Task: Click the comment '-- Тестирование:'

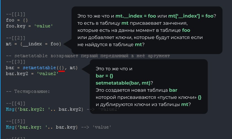Action: pyautogui.click(x=28, y=91)
